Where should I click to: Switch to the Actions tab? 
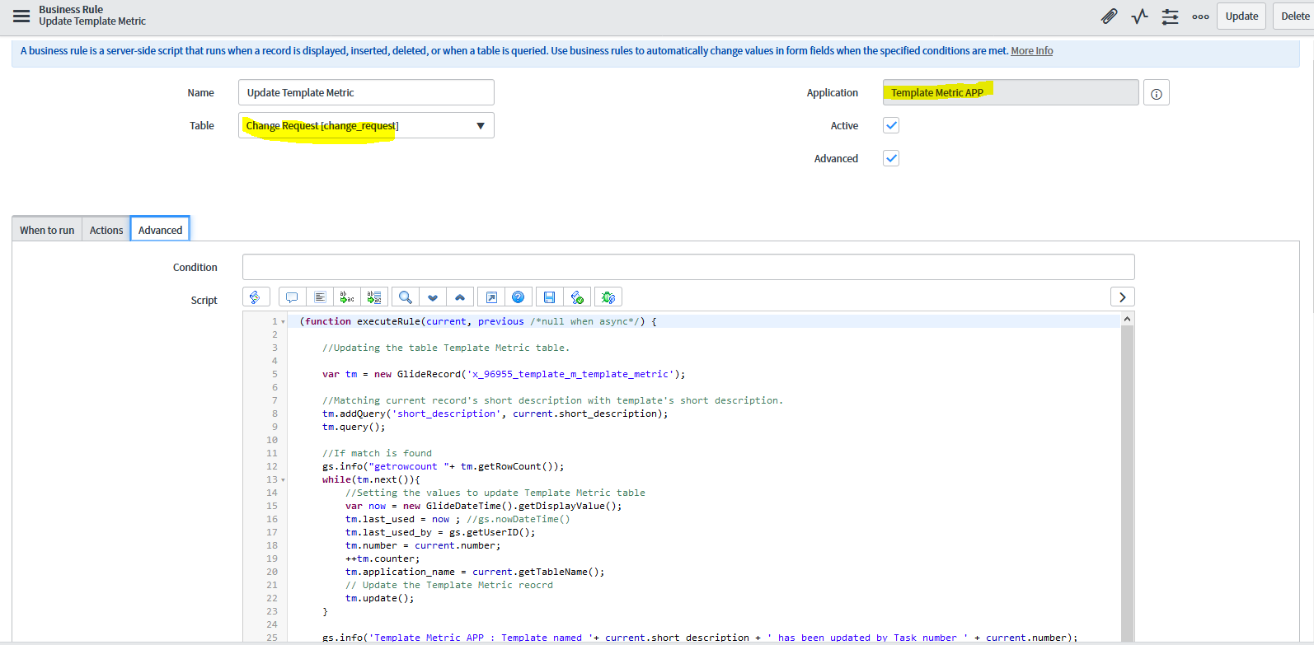[106, 230]
